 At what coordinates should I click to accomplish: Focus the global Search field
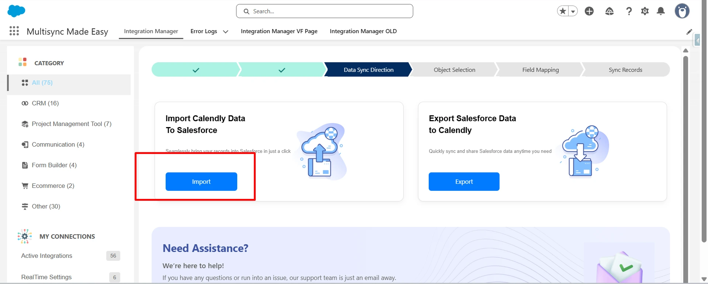pyautogui.click(x=325, y=11)
